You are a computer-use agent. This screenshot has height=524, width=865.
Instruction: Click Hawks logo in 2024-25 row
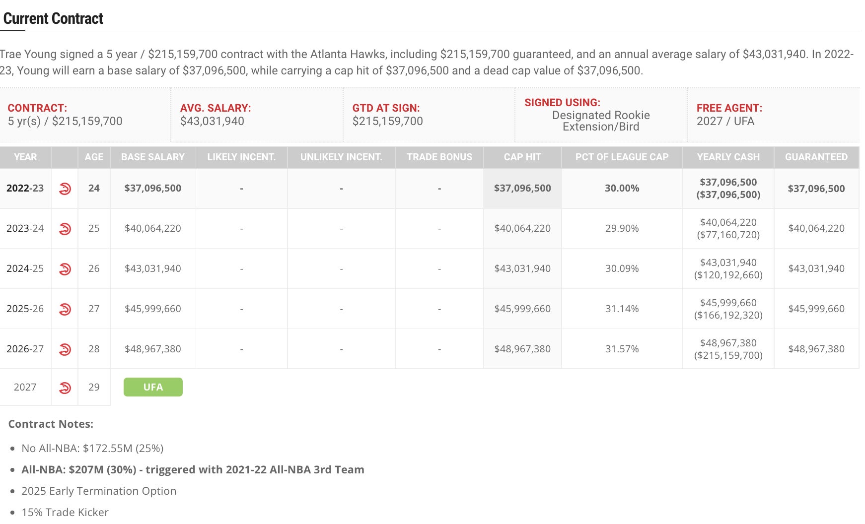65,269
